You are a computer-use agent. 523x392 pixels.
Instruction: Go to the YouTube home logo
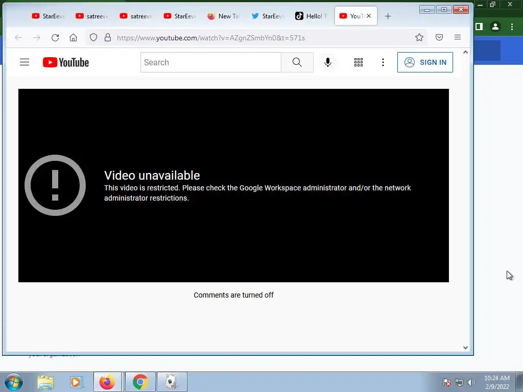coord(66,62)
